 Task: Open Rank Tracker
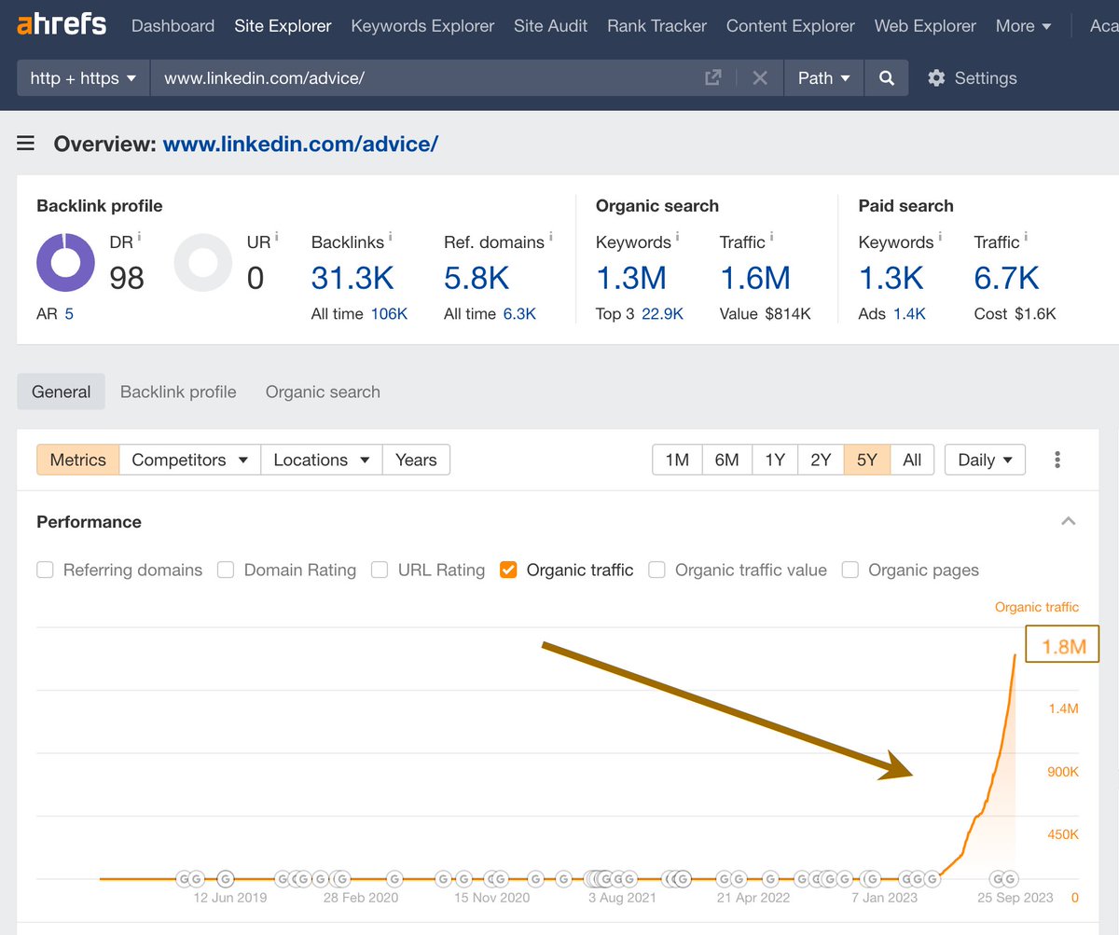click(656, 26)
